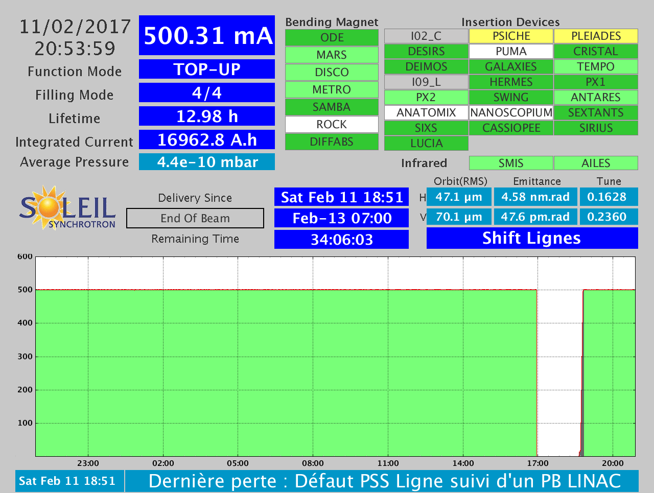This screenshot has height=493, width=654.
Task: Click the 16962.8 A.h integrated current
Action: click(x=207, y=139)
